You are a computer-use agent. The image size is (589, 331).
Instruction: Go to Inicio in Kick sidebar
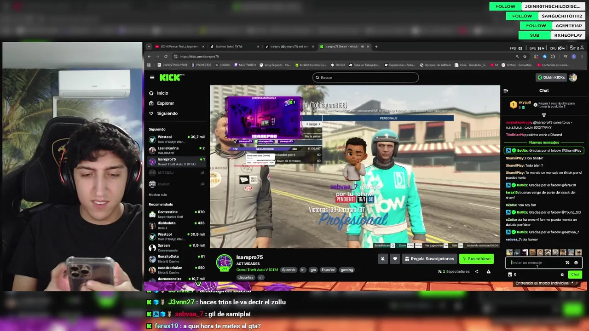[x=158, y=93]
